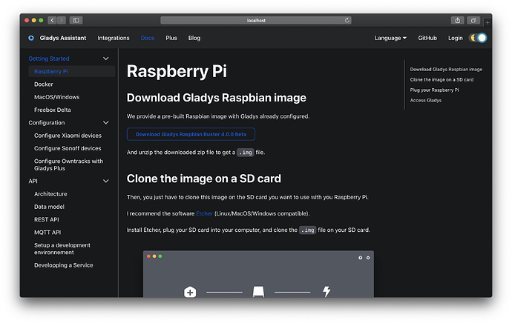Image resolution: width=512 pixels, height=323 pixels.
Task: Click API sidebar heading
Action: tap(33, 182)
